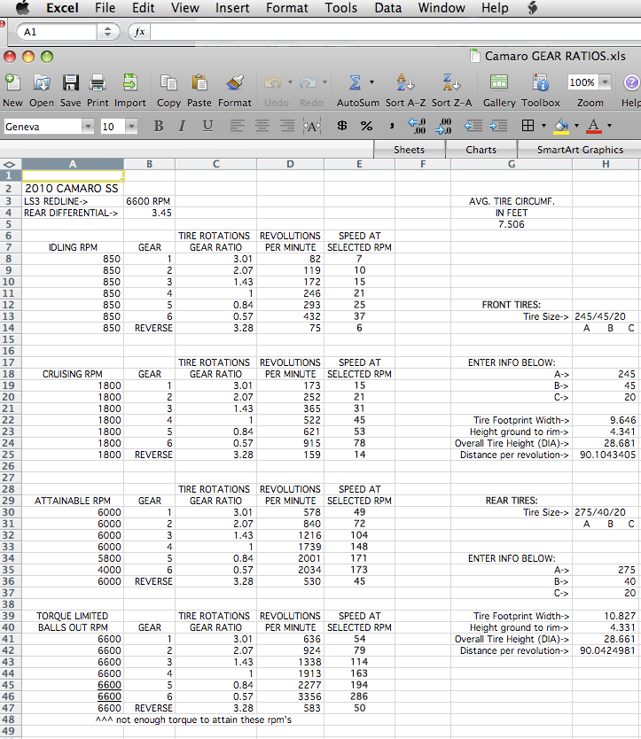Click the Paste clipboard icon

coord(199,83)
